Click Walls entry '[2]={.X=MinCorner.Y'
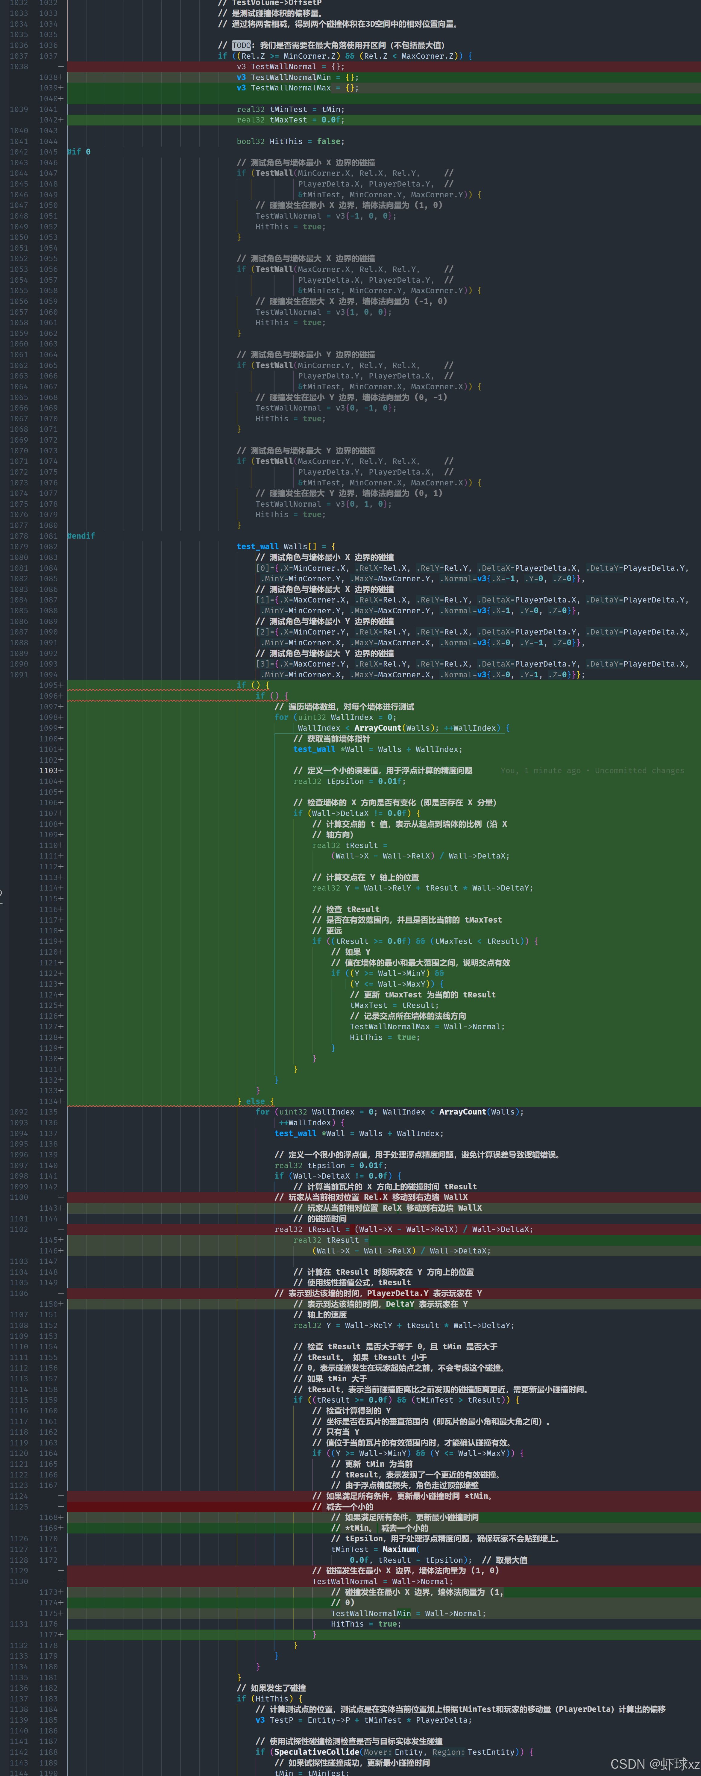The image size is (701, 1776). click(x=302, y=632)
